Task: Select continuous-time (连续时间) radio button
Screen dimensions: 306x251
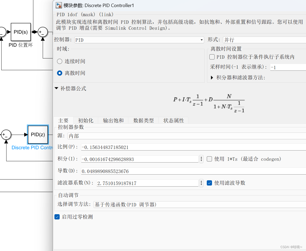Action: coord(60,61)
